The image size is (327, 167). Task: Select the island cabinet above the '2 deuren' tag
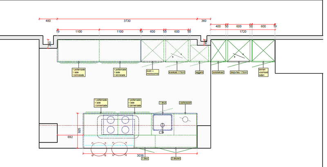[x=176, y=141]
